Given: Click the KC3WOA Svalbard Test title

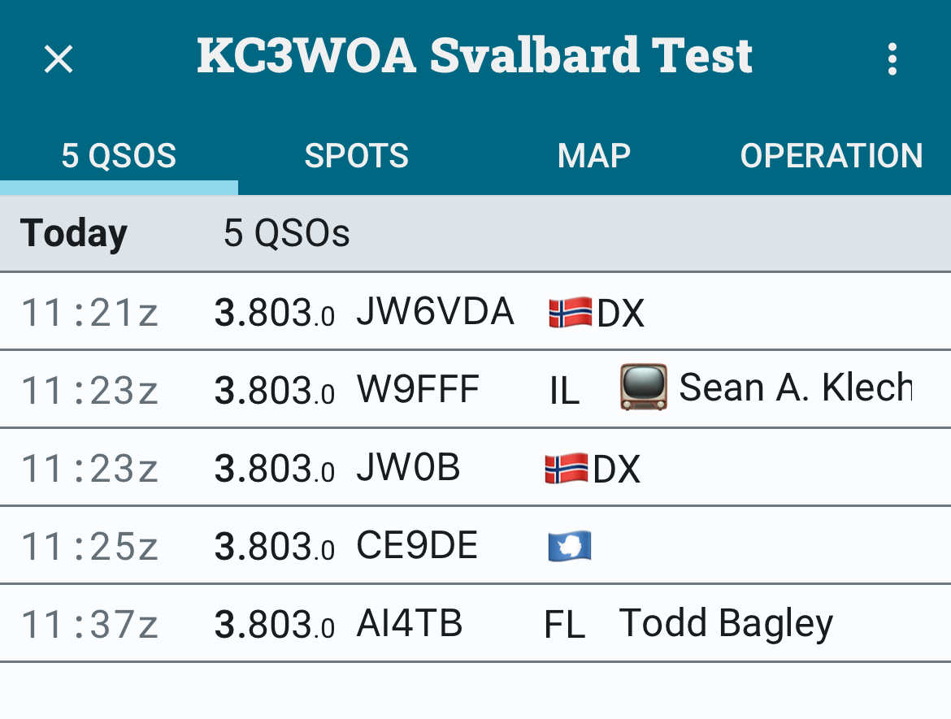Looking at the screenshot, I should pyautogui.click(x=475, y=55).
